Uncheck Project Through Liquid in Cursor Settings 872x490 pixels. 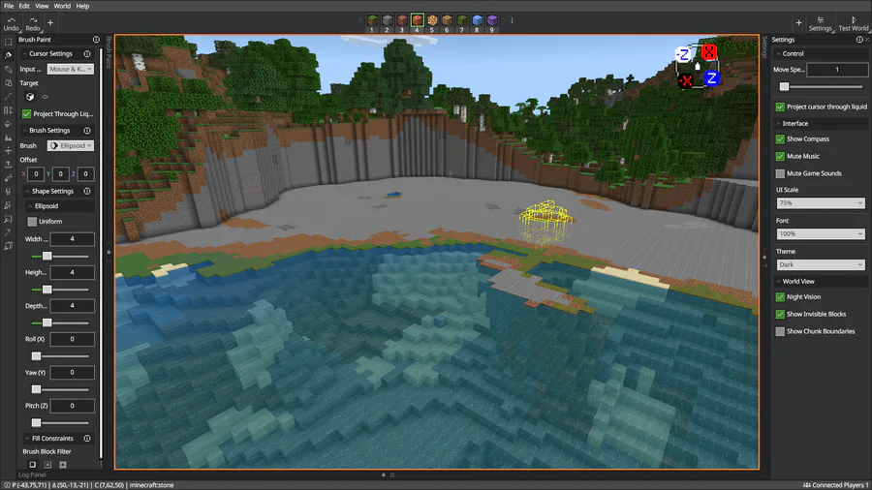click(x=26, y=114)
